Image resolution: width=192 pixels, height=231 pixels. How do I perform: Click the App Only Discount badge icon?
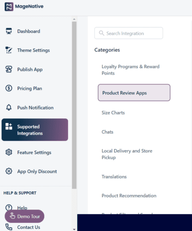tap(9, 171)
